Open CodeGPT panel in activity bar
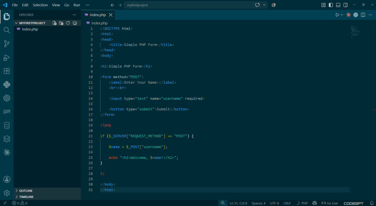 tap(7, 112)
